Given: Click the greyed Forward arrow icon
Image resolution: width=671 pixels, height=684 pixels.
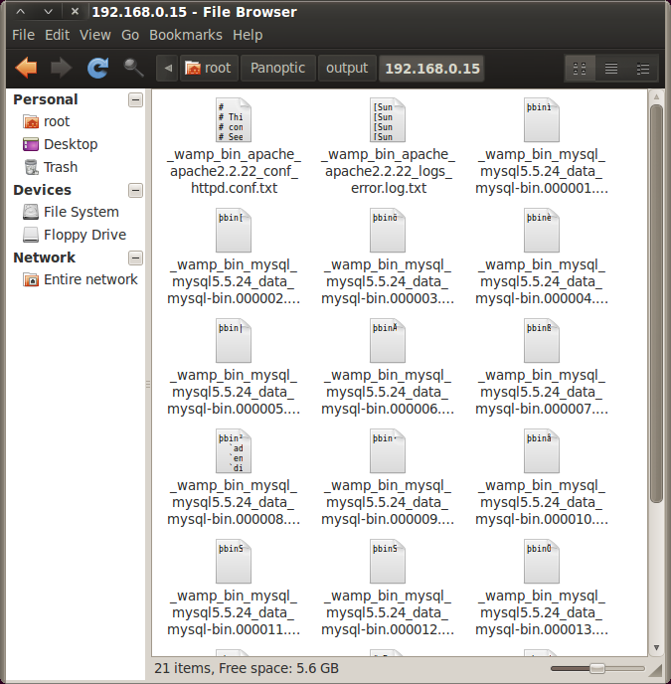Looking at the screenshot, I should (61, 68).
